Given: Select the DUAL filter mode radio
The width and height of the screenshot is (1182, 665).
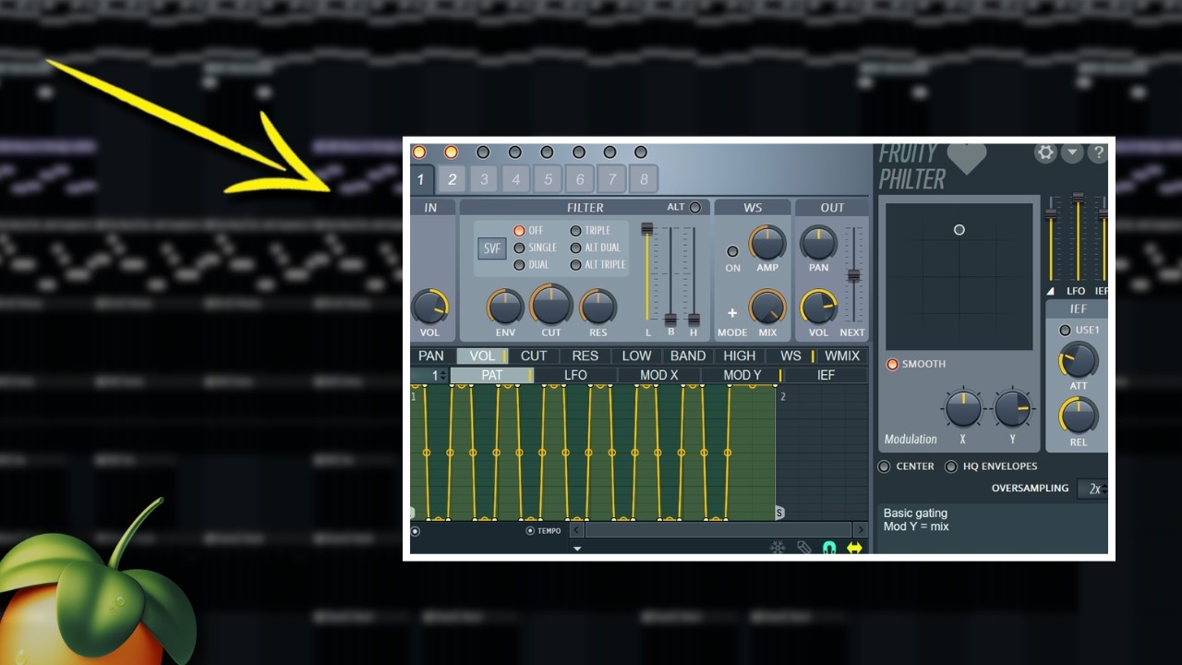Looking at the screenshot, I should click(519, 265).
